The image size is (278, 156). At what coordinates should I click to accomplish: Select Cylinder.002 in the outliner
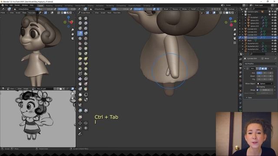[252, 32]
